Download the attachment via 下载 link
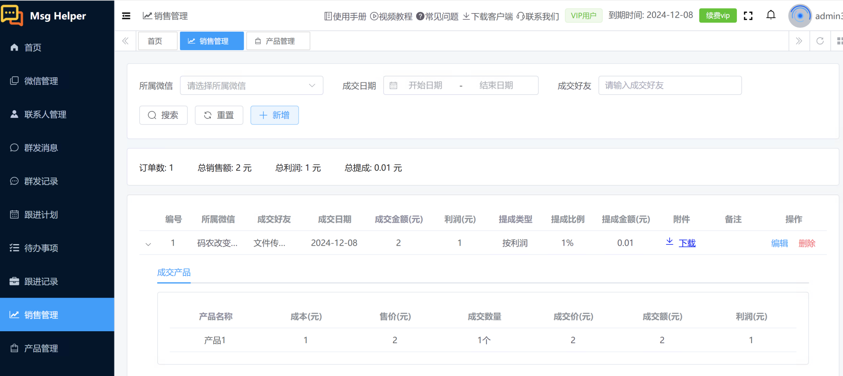843x376 pixels. click(x=687, y=243)
